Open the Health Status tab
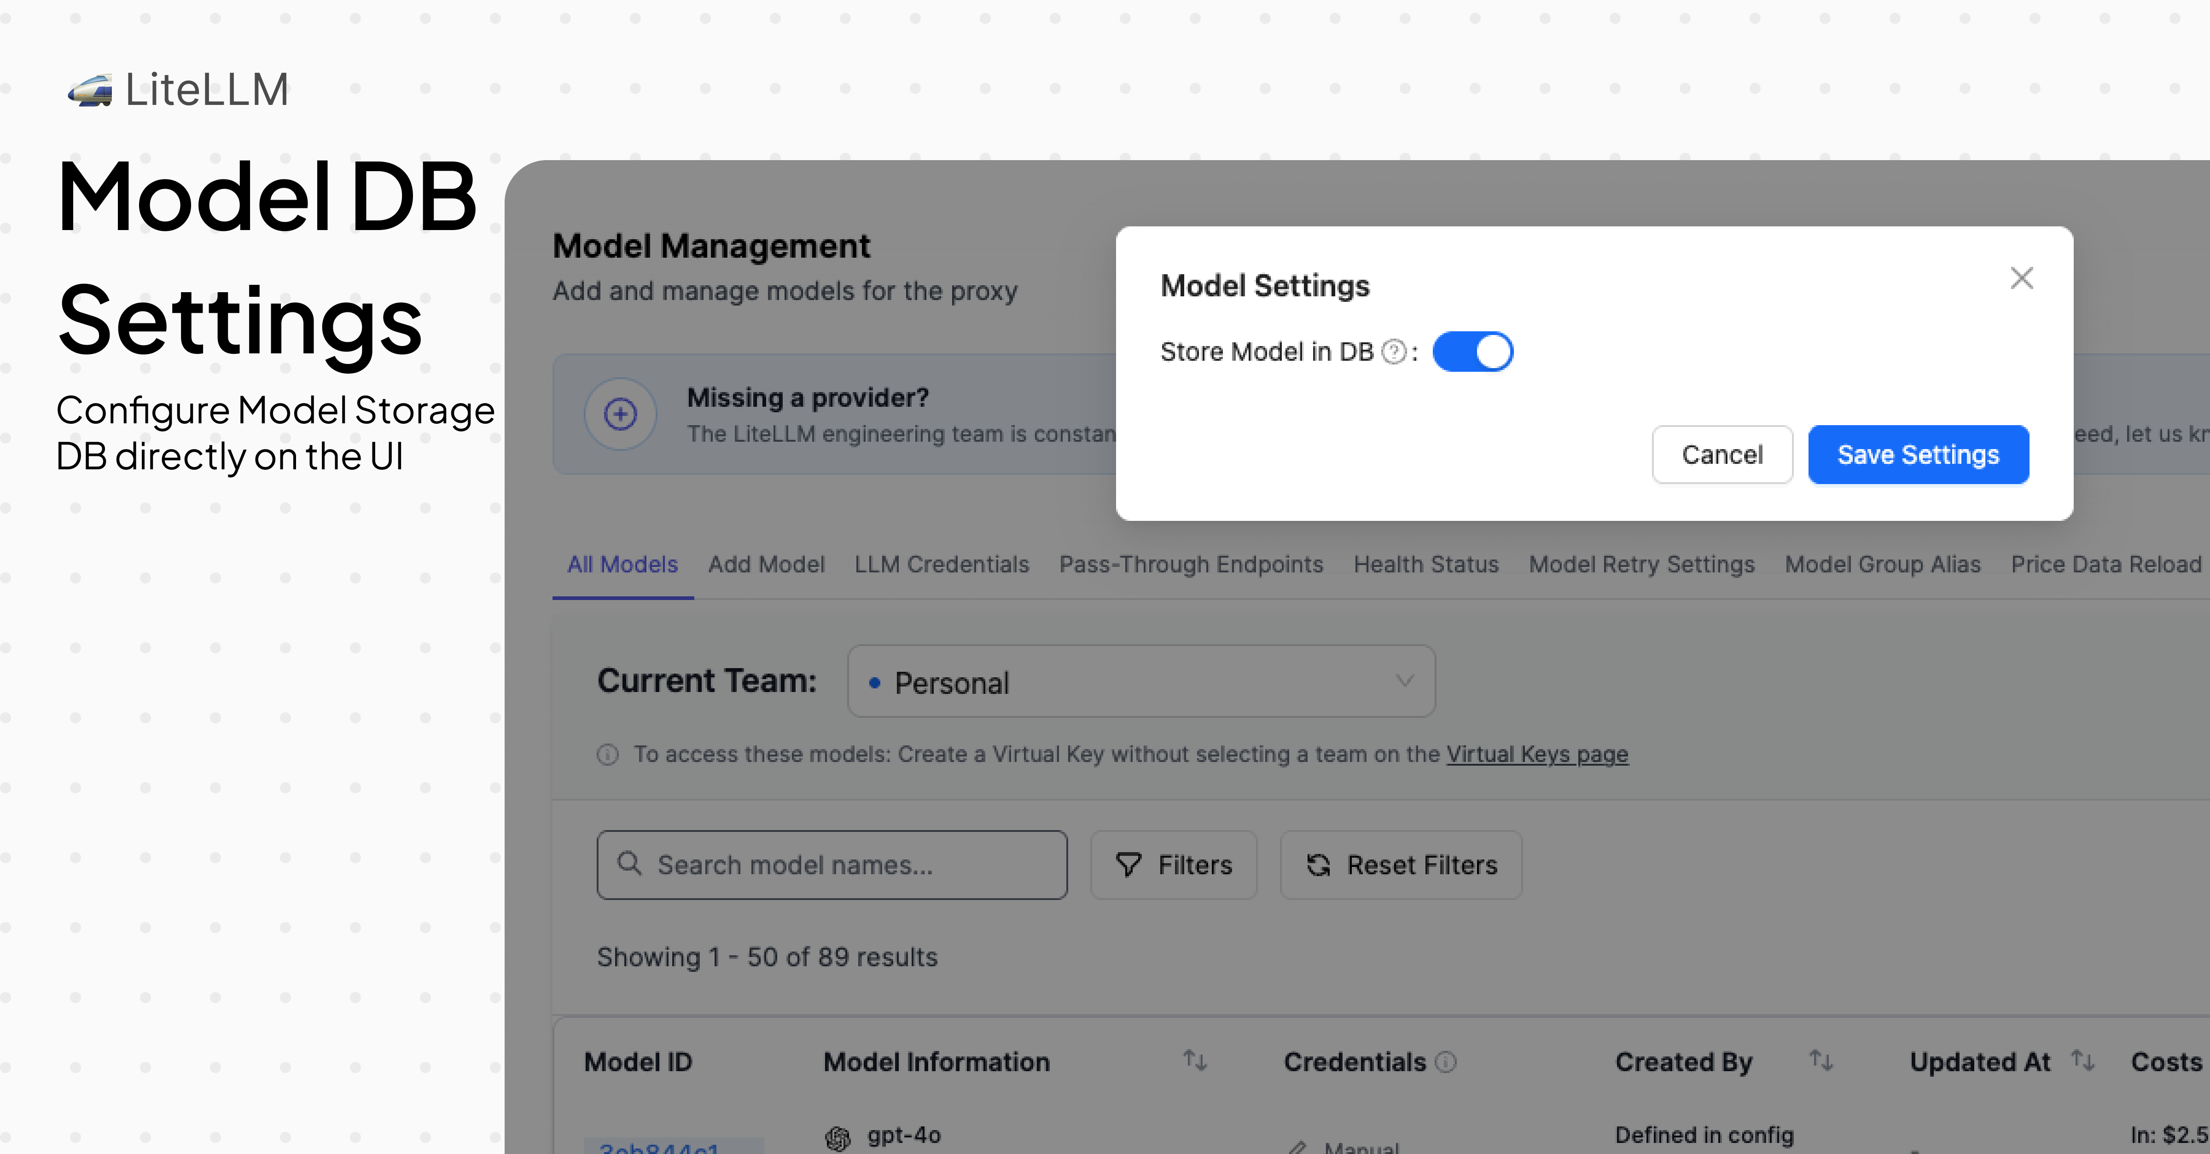This screenshot has height=1154, width=2210. [1425, 564]
